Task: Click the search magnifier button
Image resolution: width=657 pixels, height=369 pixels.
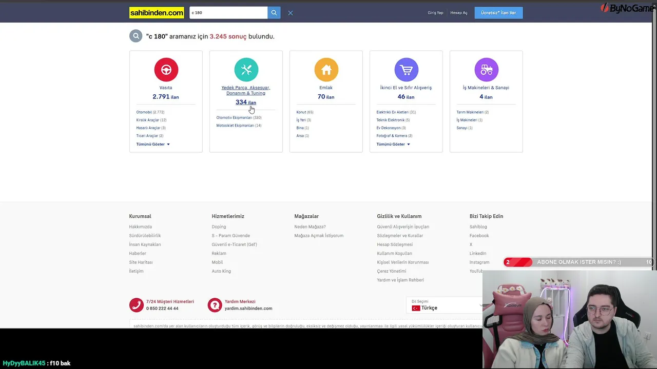Action: point(274,13)
